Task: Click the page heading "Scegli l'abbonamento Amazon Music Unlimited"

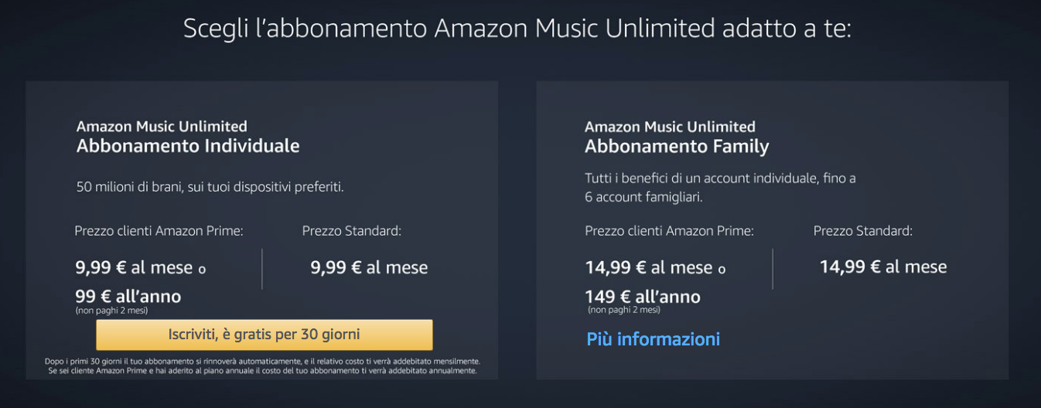Action: (x=517, y=29)
